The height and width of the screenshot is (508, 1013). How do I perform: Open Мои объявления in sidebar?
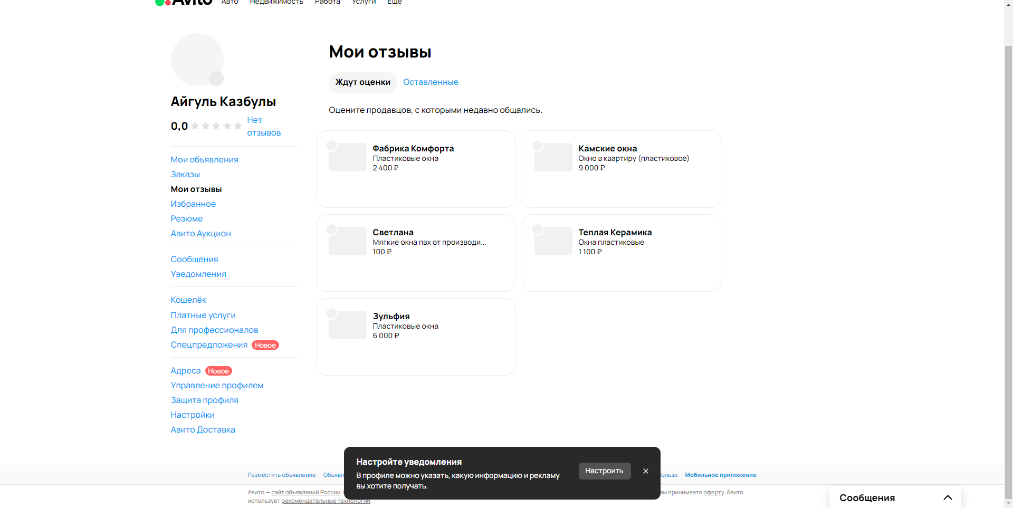204,160
